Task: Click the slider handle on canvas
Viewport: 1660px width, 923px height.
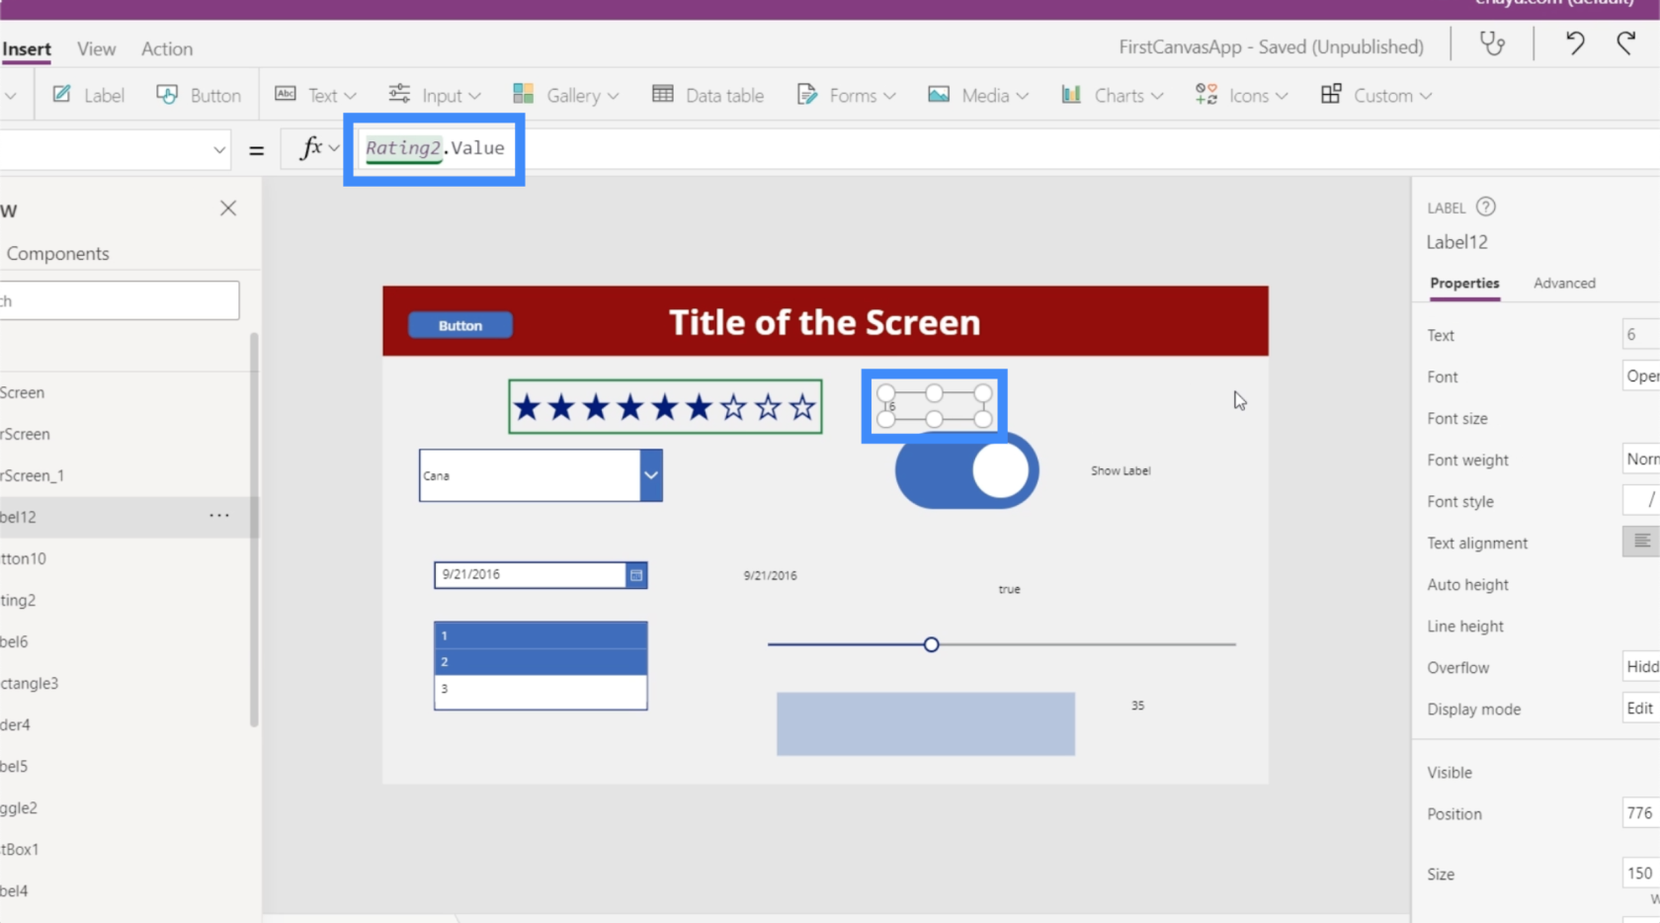Action: [x=931, y=644]
